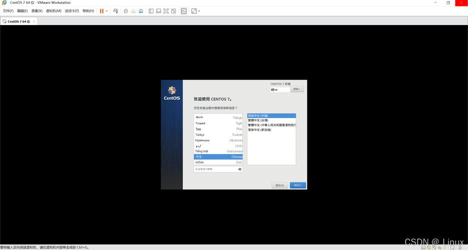Take a snapshot of the virtual machine
Screen dimensions: 468x250
point(126,10)
